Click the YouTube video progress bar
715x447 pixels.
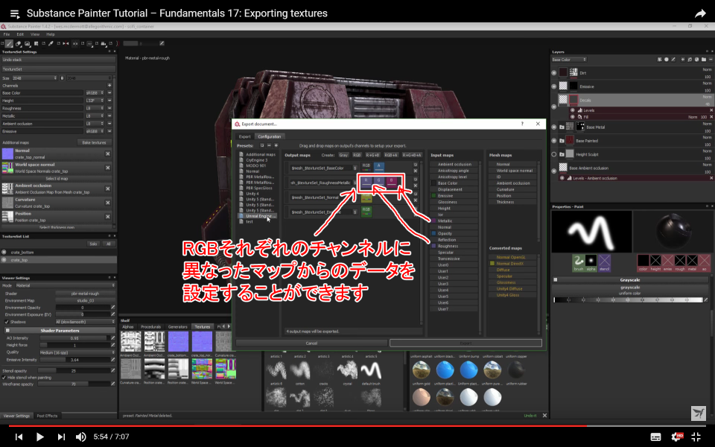(357, 426)
